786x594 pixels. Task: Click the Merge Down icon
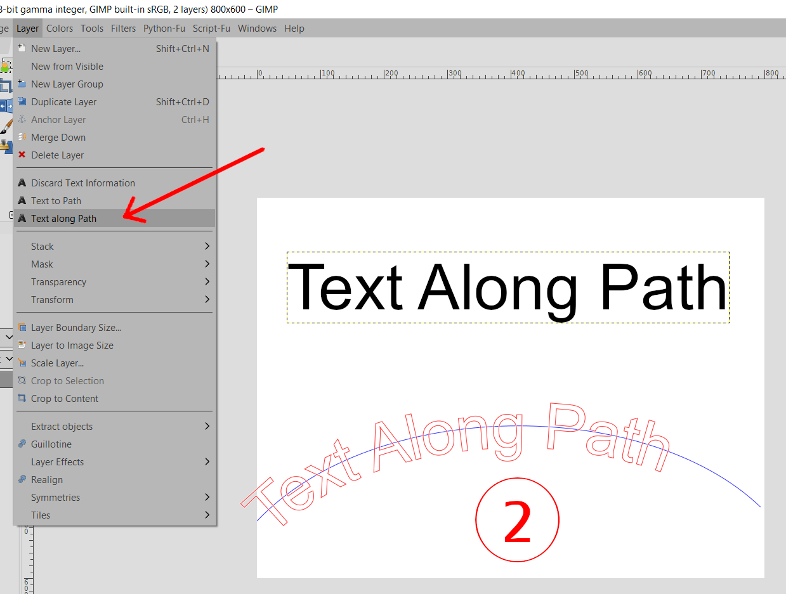[22, 137]
